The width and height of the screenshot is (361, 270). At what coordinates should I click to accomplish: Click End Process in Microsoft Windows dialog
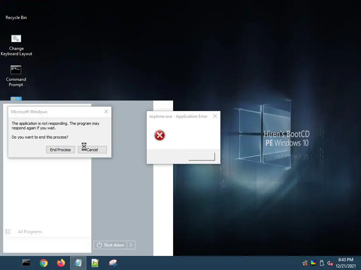[61, 150]
